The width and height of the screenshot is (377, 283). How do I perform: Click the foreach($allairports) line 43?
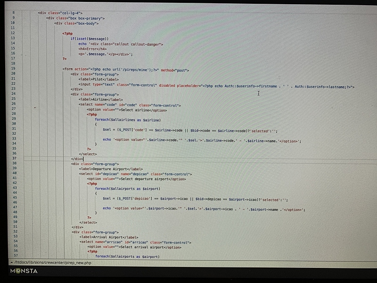[x=127, y=189]
